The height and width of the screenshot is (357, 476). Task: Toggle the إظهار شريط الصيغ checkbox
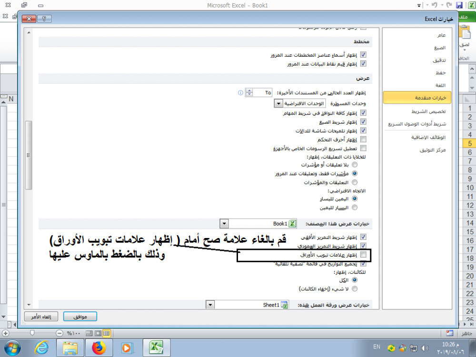point(363,122)
